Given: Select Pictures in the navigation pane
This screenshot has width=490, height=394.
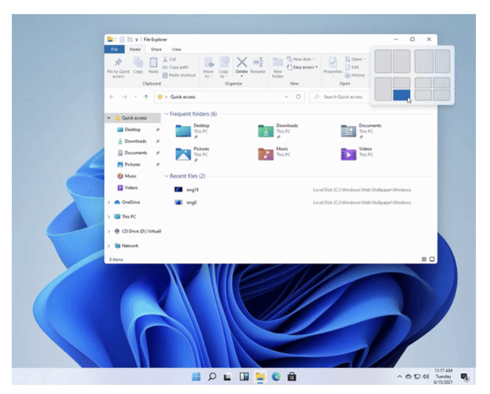Looking at the screenshot, I should 132,164.
